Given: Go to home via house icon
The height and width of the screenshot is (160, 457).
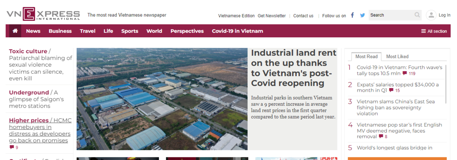Looking at the screenshot, I should (x=15, y=31).
